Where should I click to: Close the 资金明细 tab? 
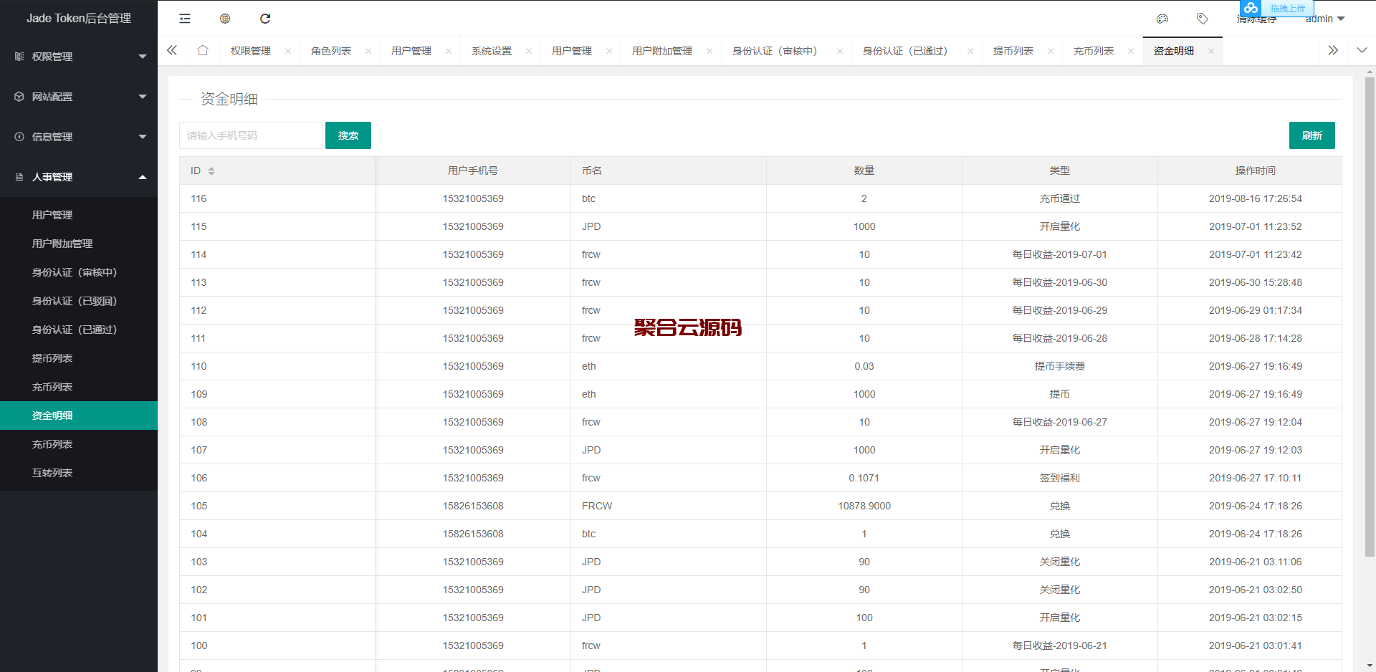click(x=1211, y=51)
